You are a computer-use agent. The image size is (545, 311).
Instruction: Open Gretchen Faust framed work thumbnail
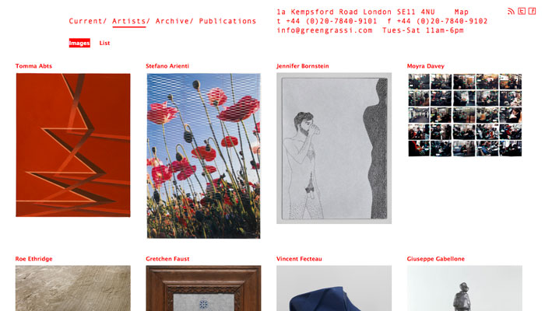pos(203,288)
